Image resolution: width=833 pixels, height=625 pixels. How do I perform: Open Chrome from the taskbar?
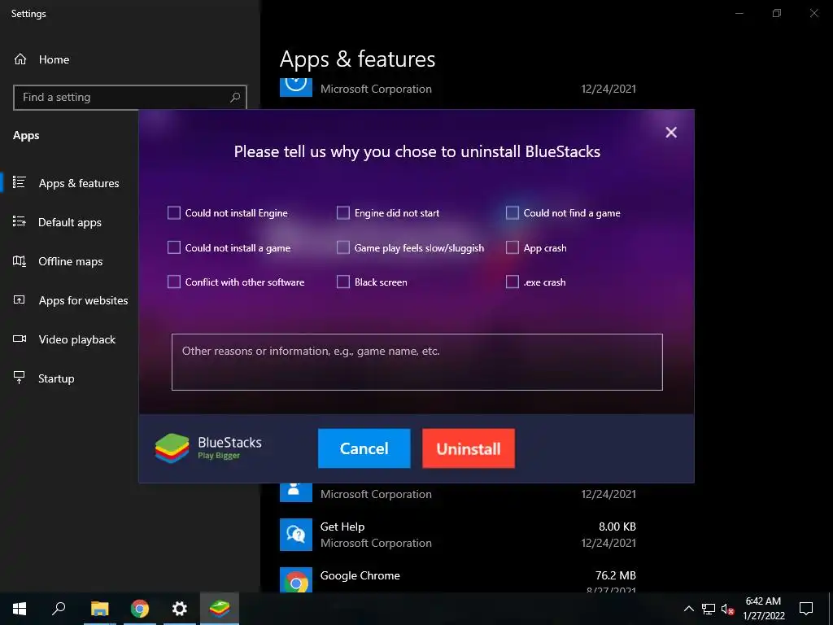click(x=139, y=609)
